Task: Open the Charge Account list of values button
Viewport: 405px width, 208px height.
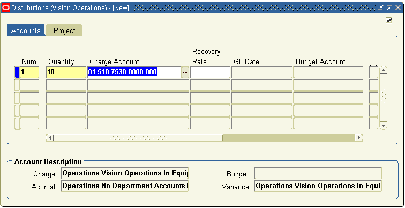Action: (x=185, y=72)
